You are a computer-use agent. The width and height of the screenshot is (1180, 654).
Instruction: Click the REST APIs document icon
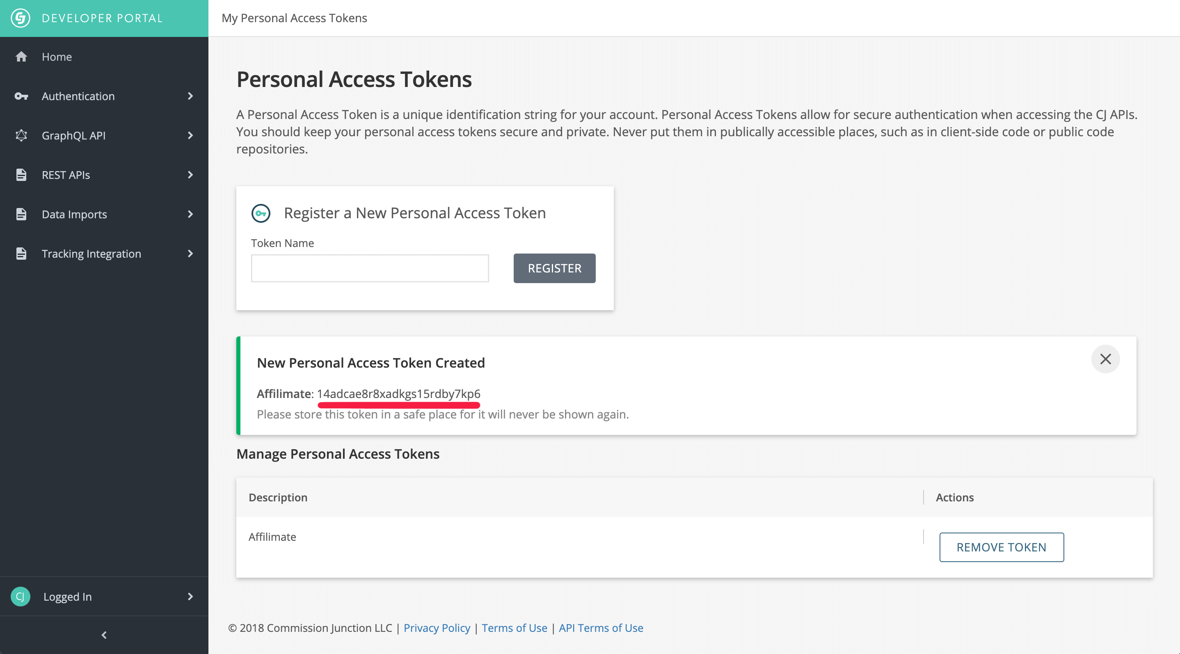(21, 175)
